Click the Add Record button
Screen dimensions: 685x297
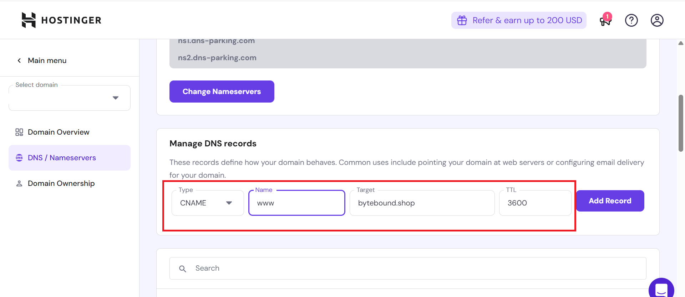tap(610, 201)
